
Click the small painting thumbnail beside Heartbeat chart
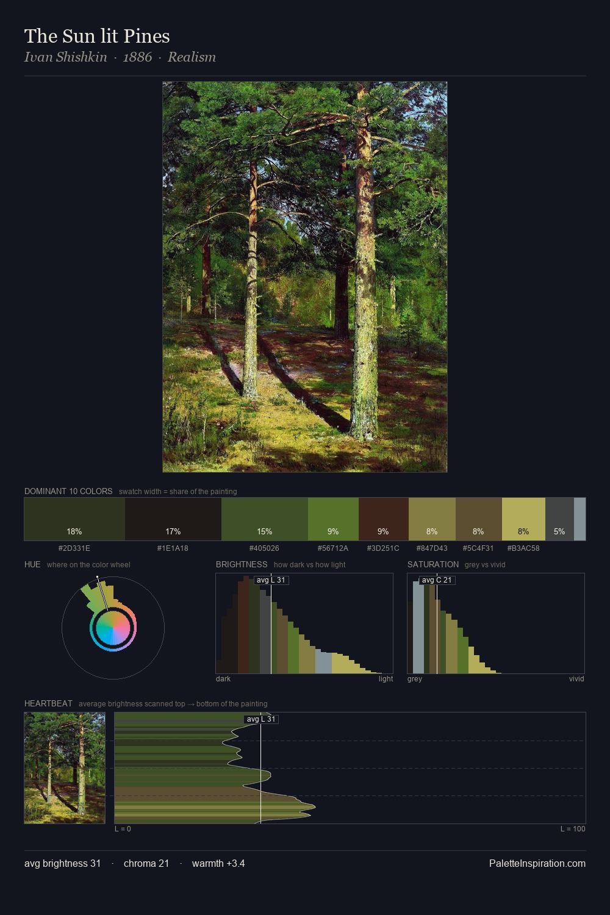pyautogui.click(x=65, y=768)
